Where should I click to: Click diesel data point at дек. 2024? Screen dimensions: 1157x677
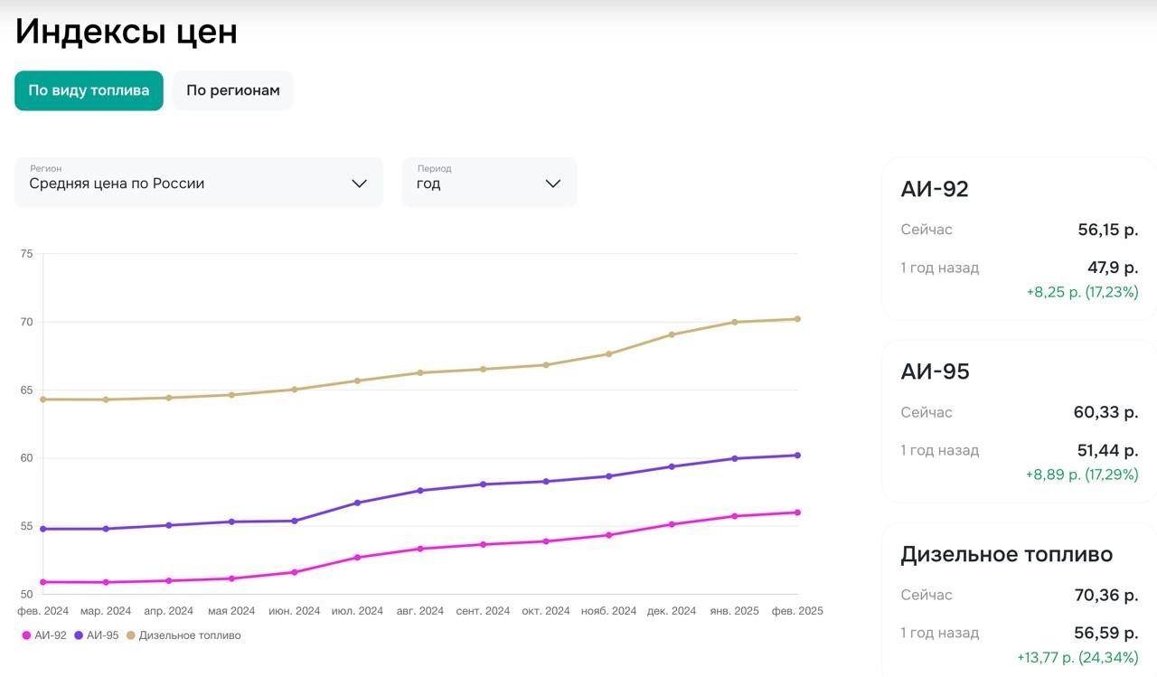pyautogui.click(x=672, y=334)
